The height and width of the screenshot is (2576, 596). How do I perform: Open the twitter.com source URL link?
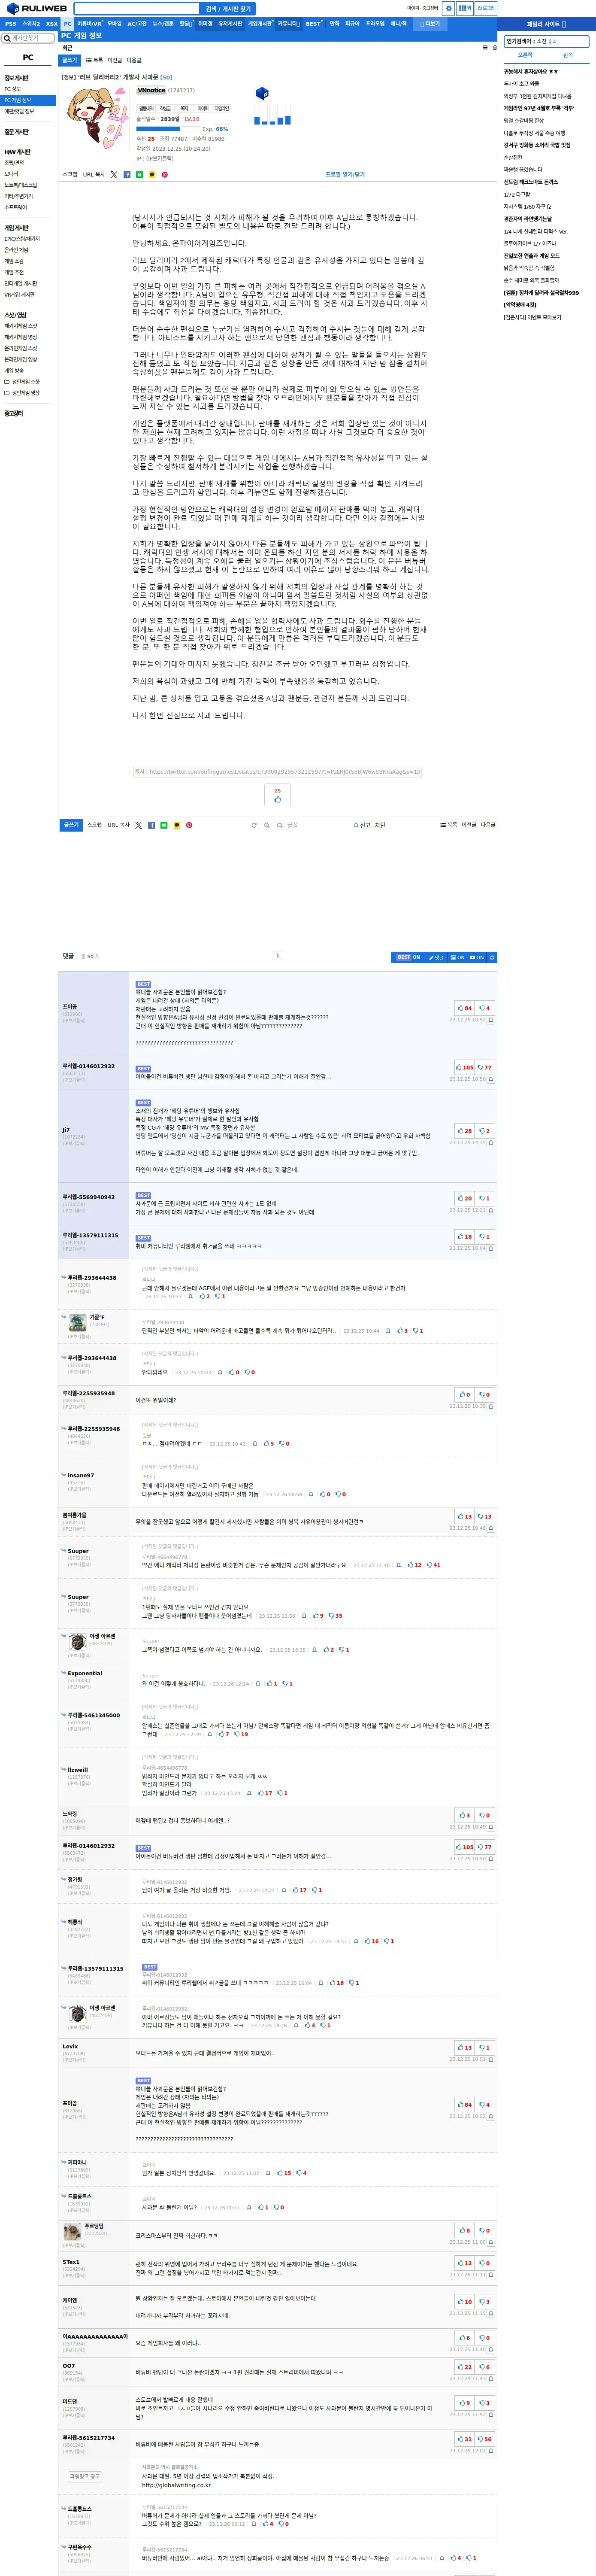pyautogui.click(x=277, y=772)
